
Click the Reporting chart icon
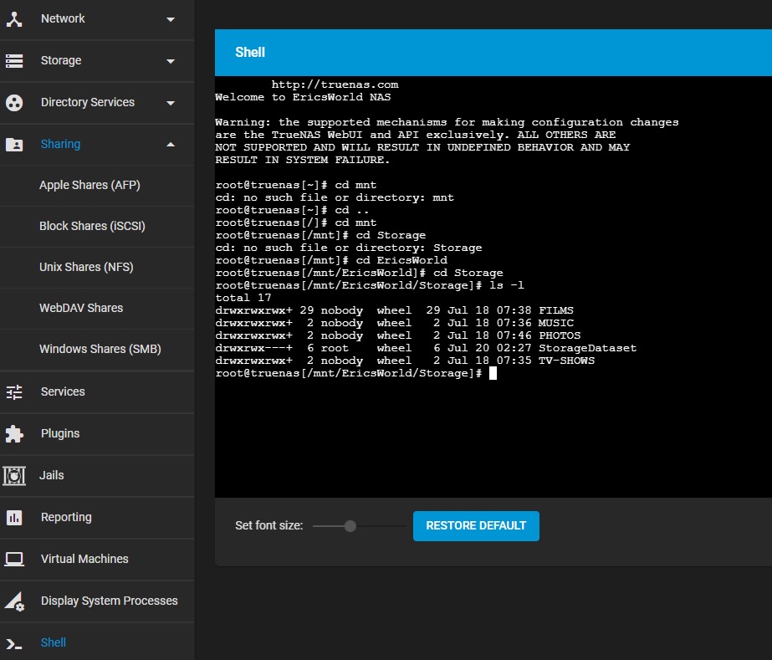13,517
